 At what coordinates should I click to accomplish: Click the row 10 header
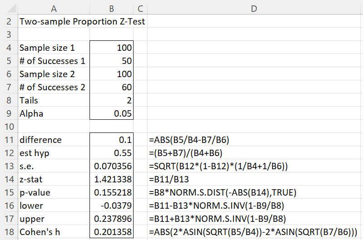(x=9, y=127)
